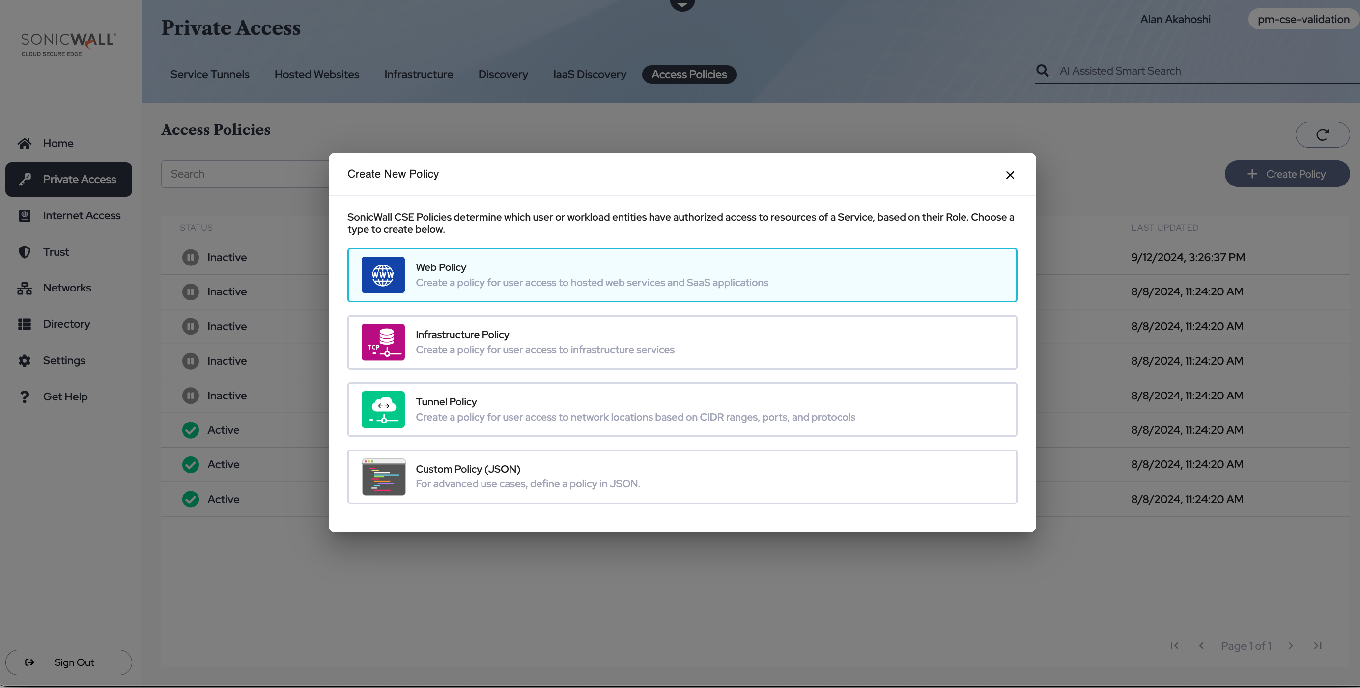1360x688 pixels.
Task: Open the pm-cse-validation organization selector
Action: (1303, 20)
